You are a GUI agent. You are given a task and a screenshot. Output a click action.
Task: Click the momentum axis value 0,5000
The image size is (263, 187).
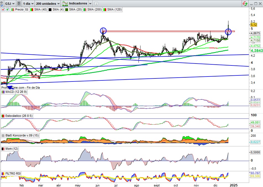pyautogui.click(x=255, y=152)
